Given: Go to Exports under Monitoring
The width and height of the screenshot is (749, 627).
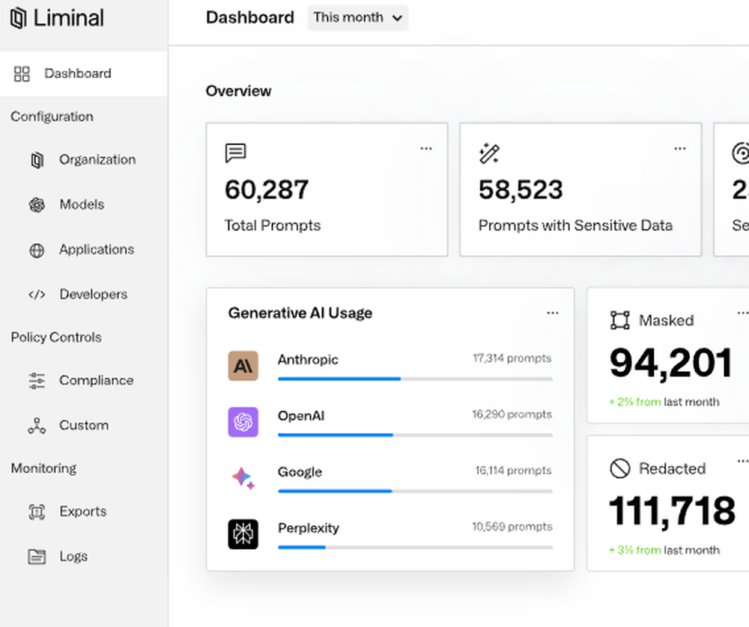Looking at the screenshot, I should tap(84, 512).
